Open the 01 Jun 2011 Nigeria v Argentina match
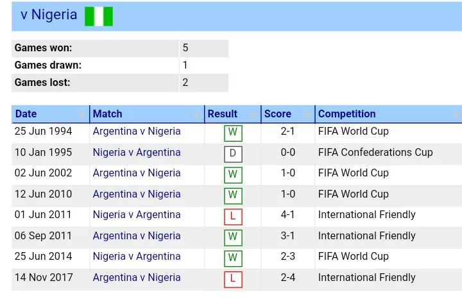462x306 pixels. (x=137, y=215)
